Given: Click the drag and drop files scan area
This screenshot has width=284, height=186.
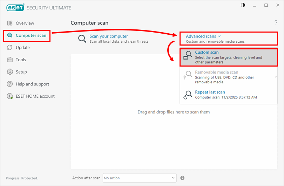Looking at the screenshot, I should [173, 112].
